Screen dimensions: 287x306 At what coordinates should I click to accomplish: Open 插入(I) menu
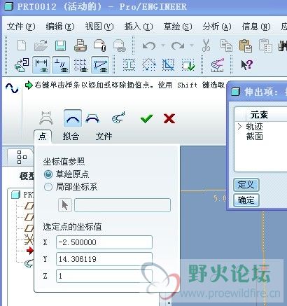(x=139, y=27)
